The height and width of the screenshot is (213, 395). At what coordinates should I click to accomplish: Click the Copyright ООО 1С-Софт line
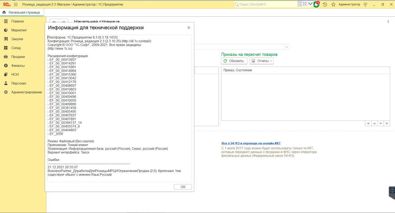click(x=94, y=45)
